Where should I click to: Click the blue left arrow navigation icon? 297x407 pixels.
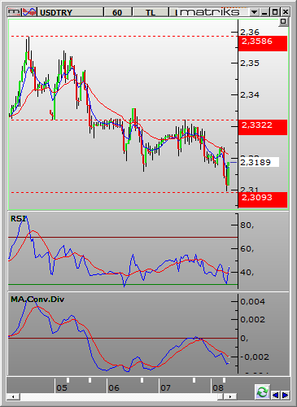coord(275,395)
